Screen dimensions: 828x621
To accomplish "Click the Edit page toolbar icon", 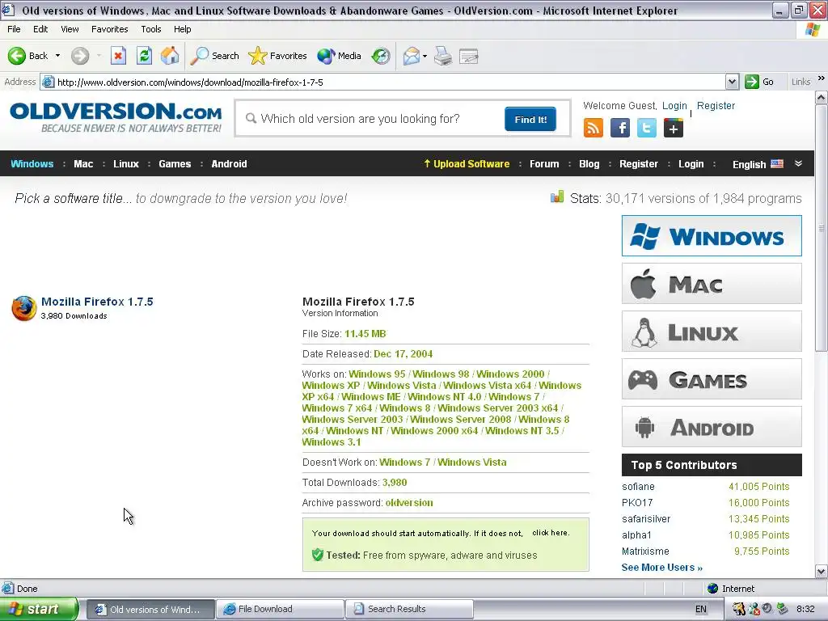I will (468, 56).
